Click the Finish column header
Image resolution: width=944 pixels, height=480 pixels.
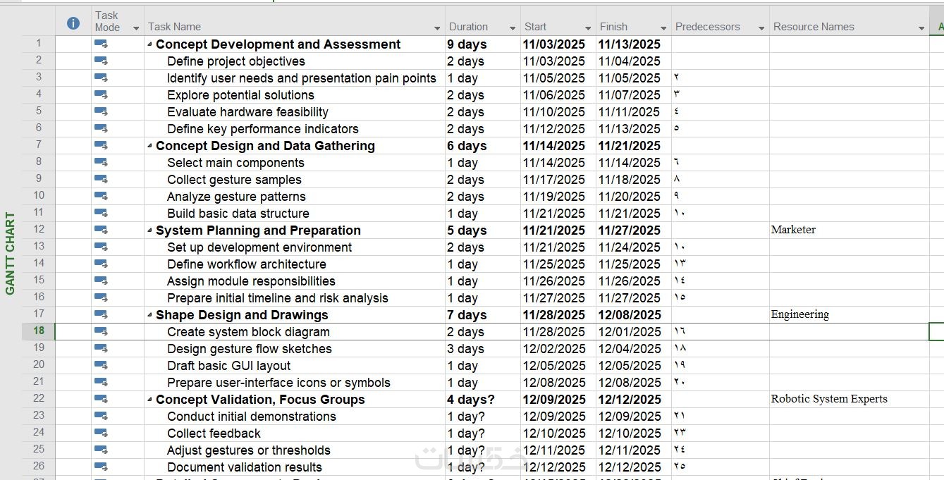pos(613,27)
